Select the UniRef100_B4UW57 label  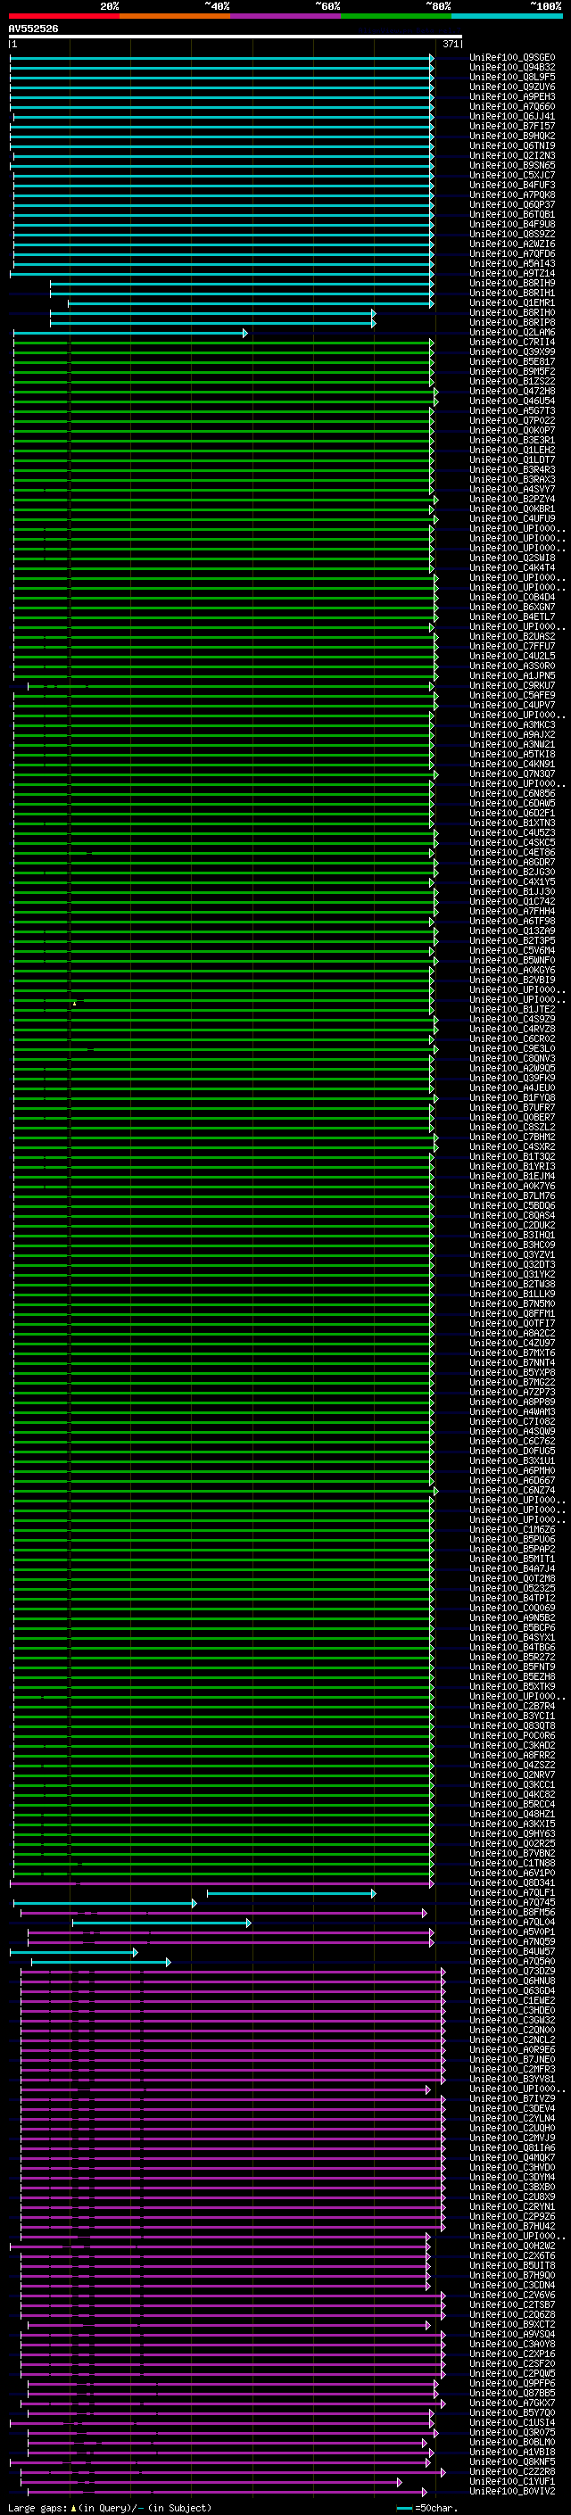[x=512, y=1952]
